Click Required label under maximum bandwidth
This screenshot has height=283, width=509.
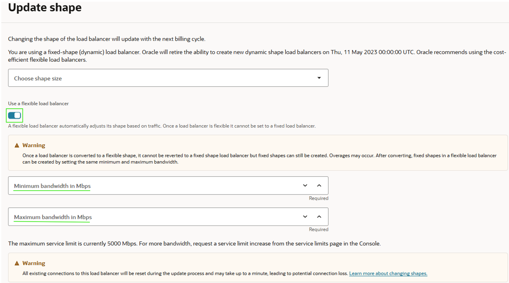coord(318,230)
